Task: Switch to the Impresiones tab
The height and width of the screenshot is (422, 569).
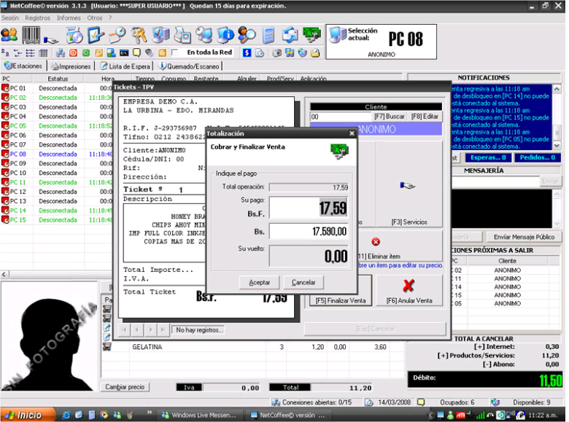Action: coord(71,66)
